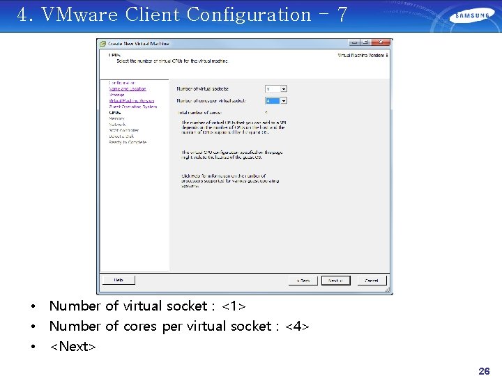Select the Storage step in the sidebar
Image resolution: width=502 pixels, height=376 pixels.
(x=116, y=95)
